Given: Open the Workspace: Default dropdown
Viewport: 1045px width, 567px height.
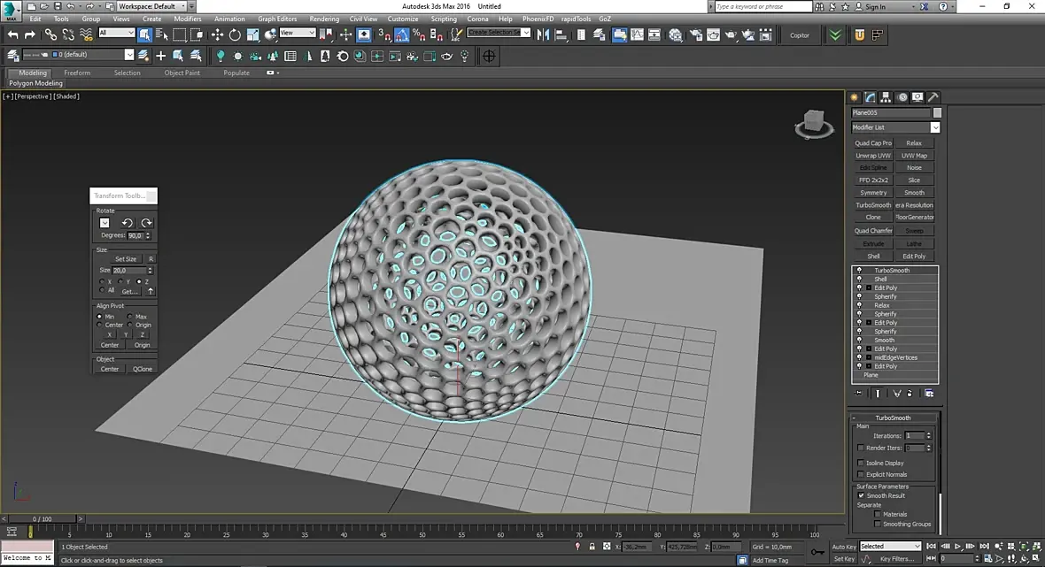Looking at the screenshot, I should point(151,6).
